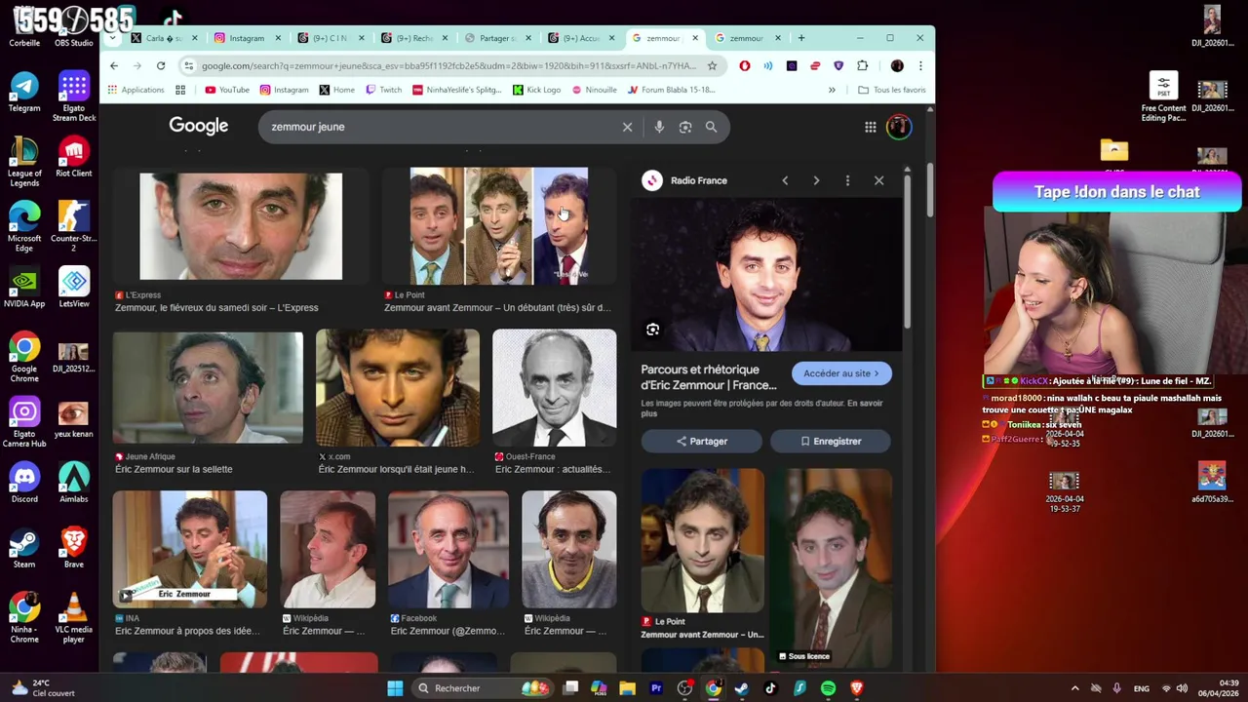Open Le Point related image thumbnail
The height and width of the screenshot is (702, 1248).
pos(702,541)
